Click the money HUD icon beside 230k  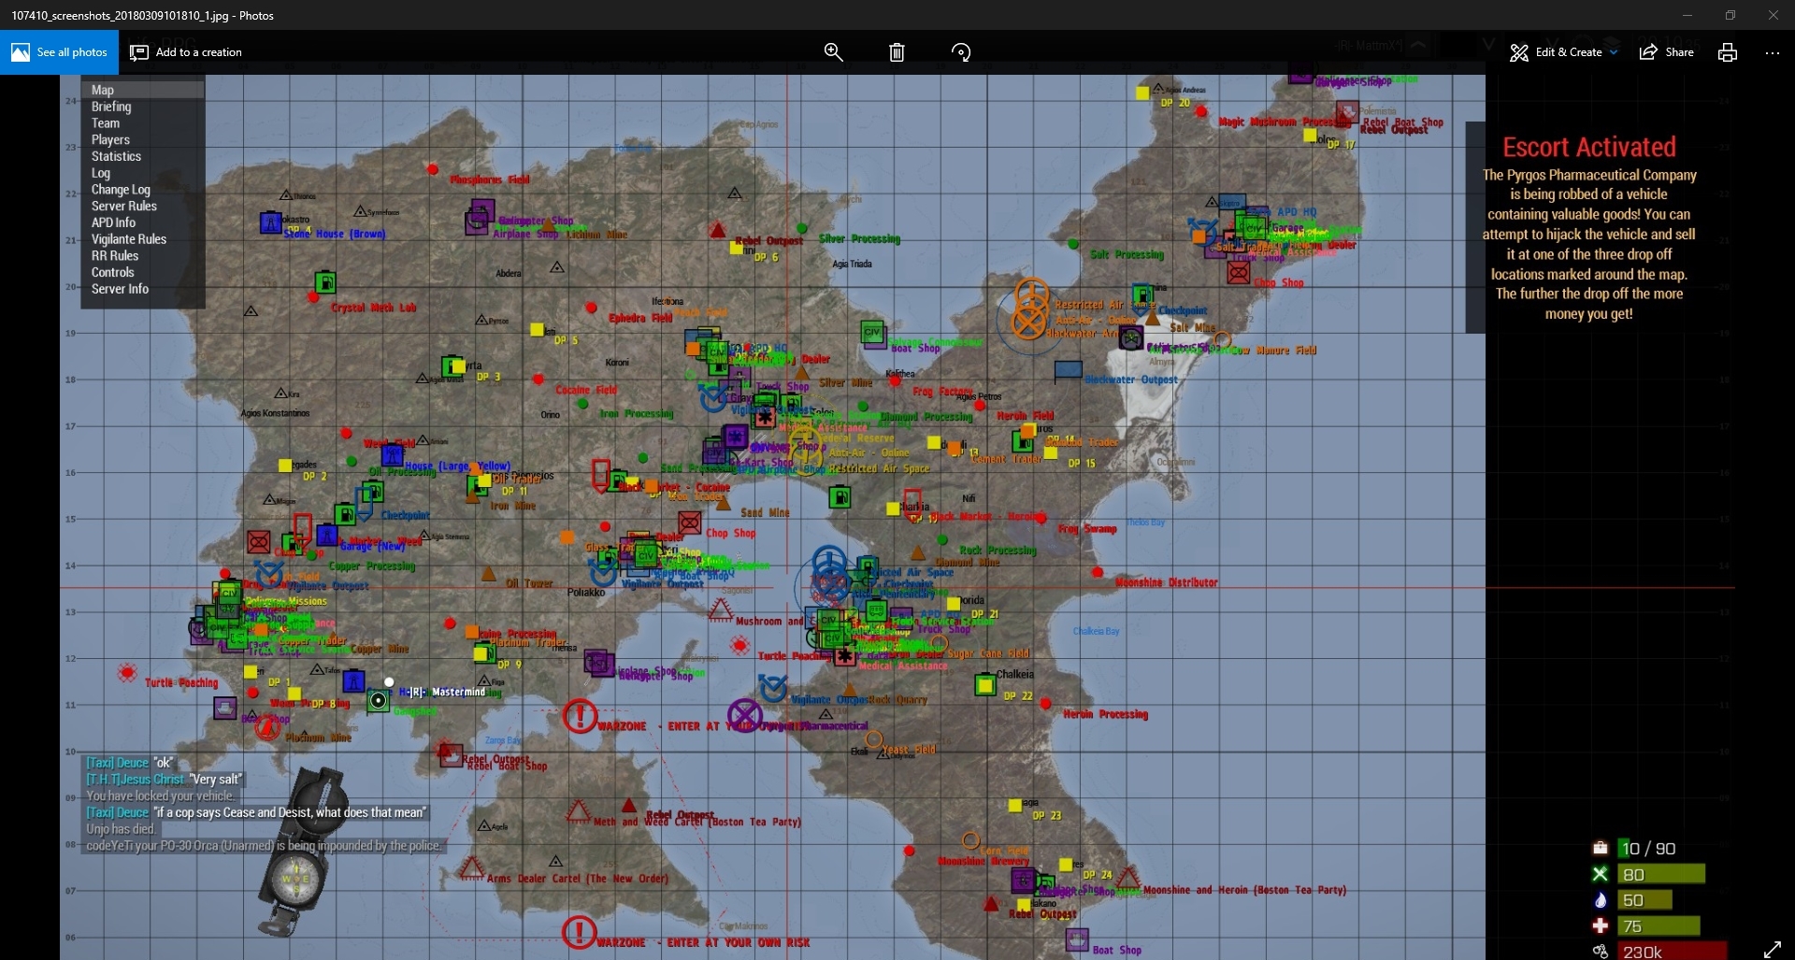[1600, 952]
